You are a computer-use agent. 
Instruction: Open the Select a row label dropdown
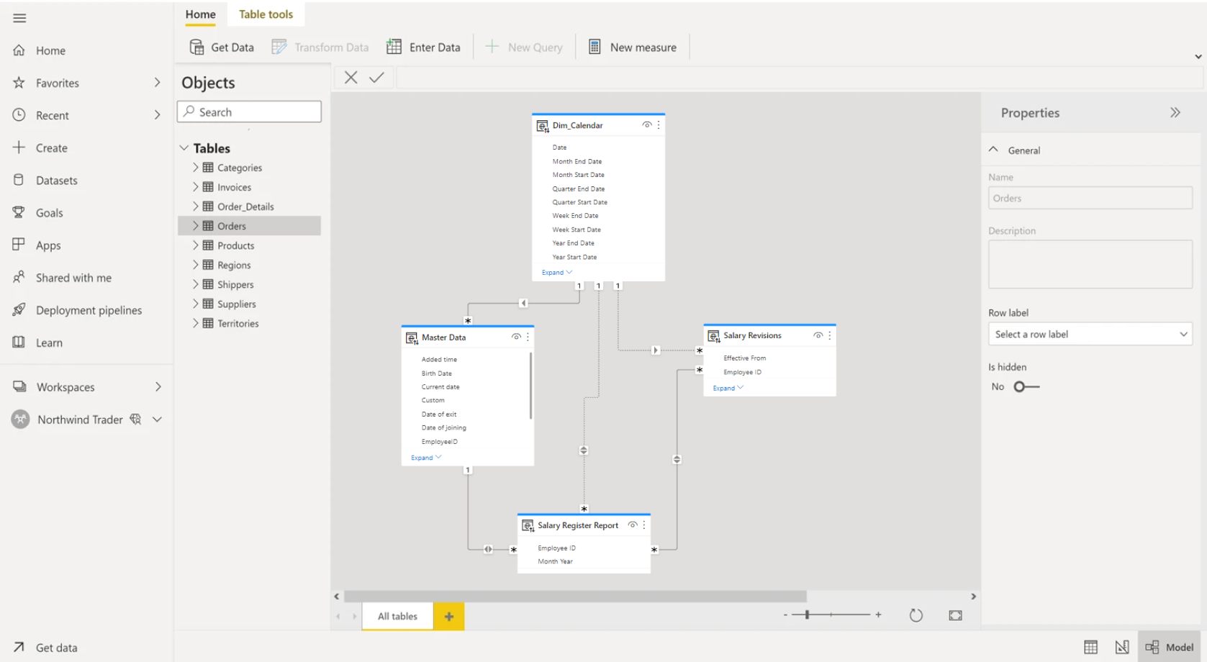(1090, 334)
